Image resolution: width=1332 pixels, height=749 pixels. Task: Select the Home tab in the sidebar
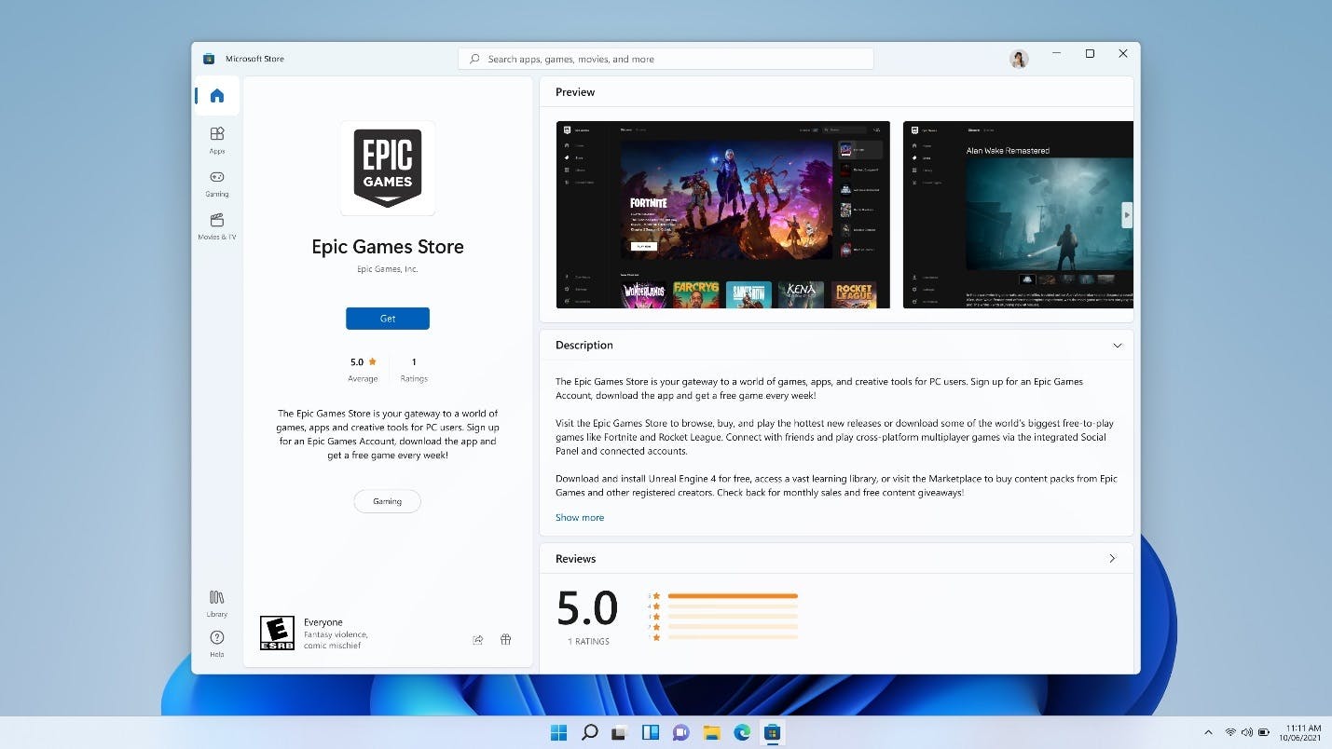pos(216,95)
